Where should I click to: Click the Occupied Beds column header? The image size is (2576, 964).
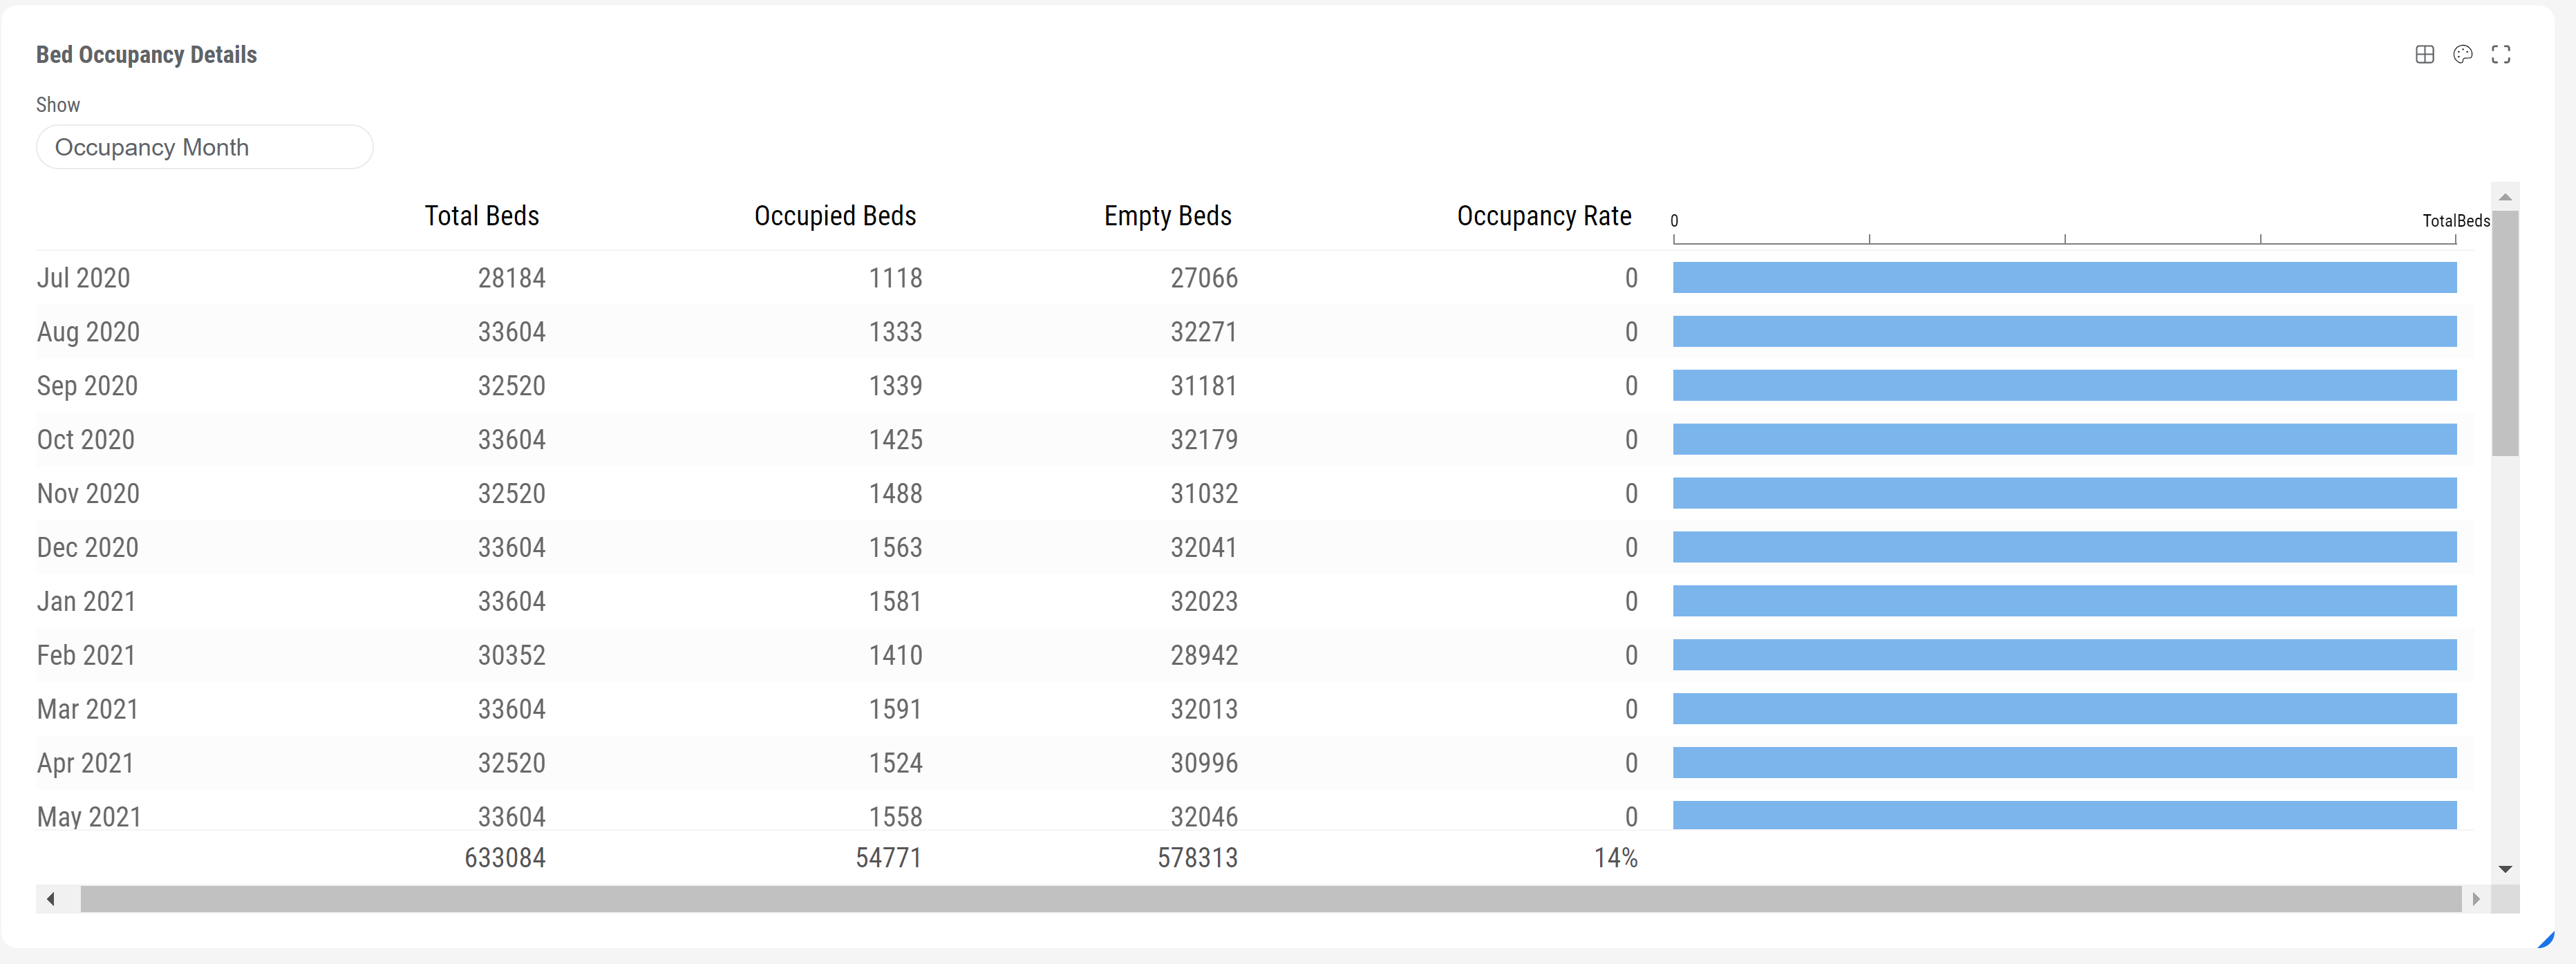click(835, 215)
